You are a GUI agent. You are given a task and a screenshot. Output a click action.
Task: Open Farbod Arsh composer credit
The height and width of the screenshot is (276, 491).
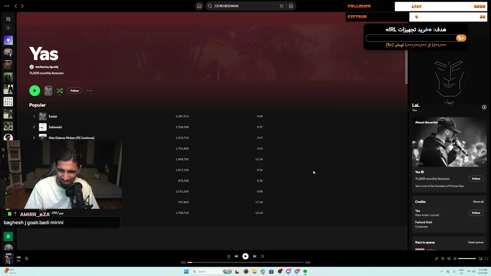click(x=423, y=222)
